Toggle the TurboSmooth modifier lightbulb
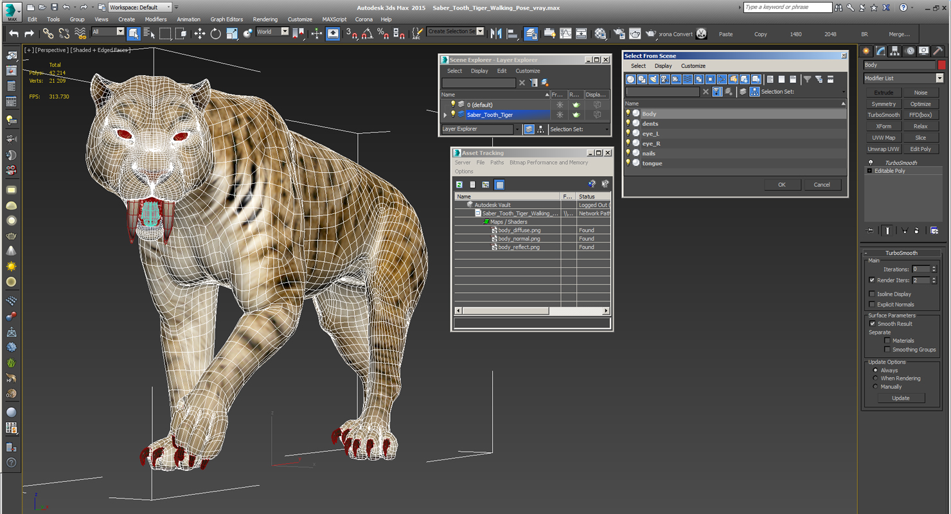The width and height of the screenshot is (951, 514). (x=871, y=163)
